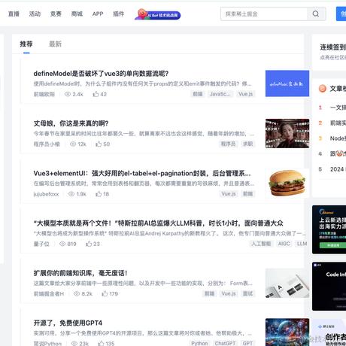Click the eye icon beside 23k views
This screenshot has width=346, height=346.
pyautogui.click(x=74, y=343)
